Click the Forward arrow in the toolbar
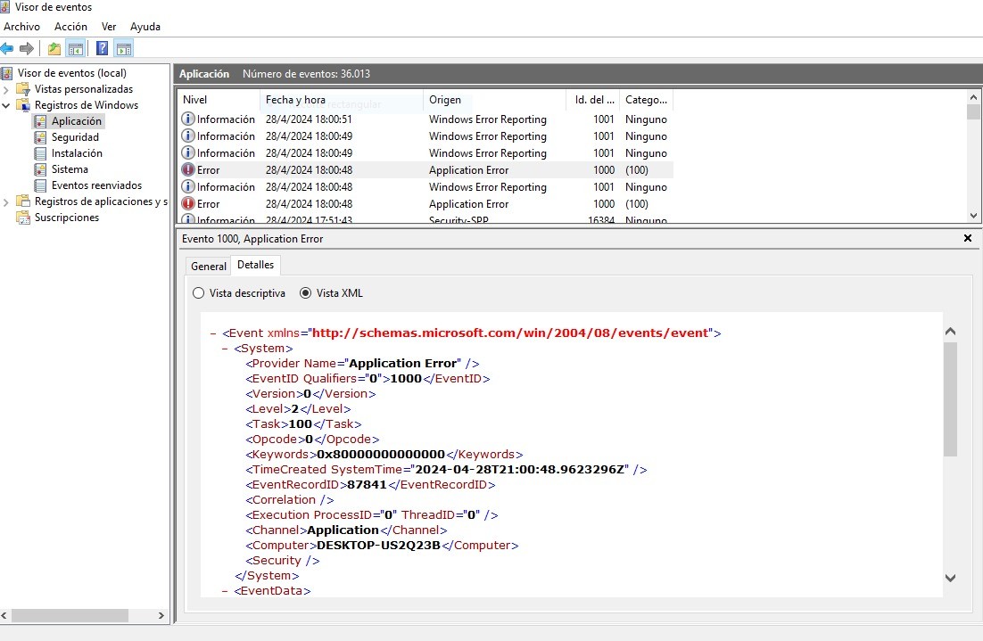The image size is (983, 641). coord(27,48)
